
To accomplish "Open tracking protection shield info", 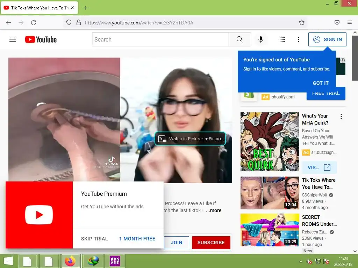I will pos(69,22).
